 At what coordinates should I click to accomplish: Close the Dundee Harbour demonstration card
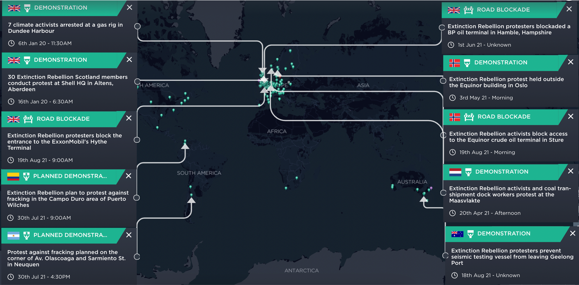point(130,7)
